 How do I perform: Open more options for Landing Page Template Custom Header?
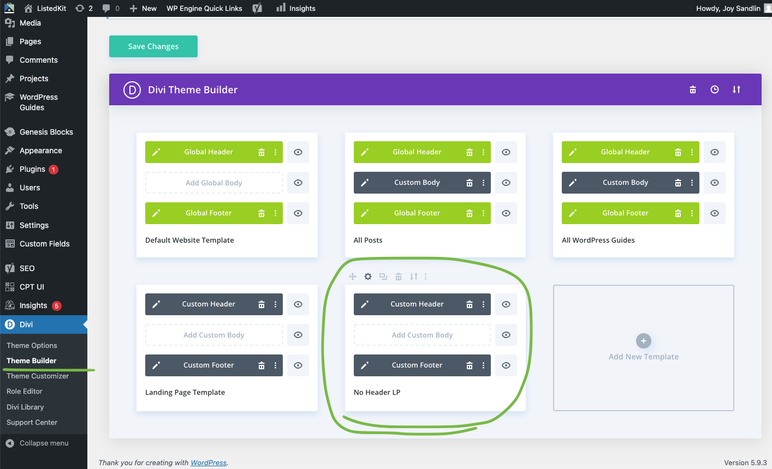tap(275, 304)
